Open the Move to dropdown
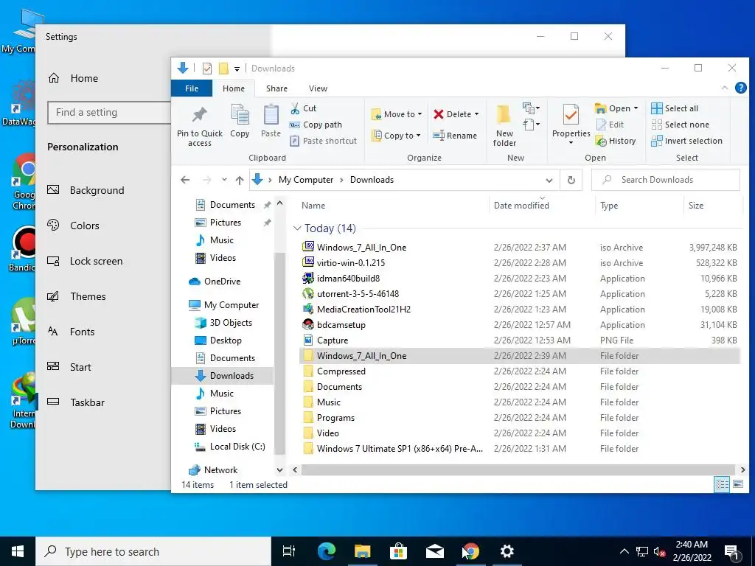 396,114
